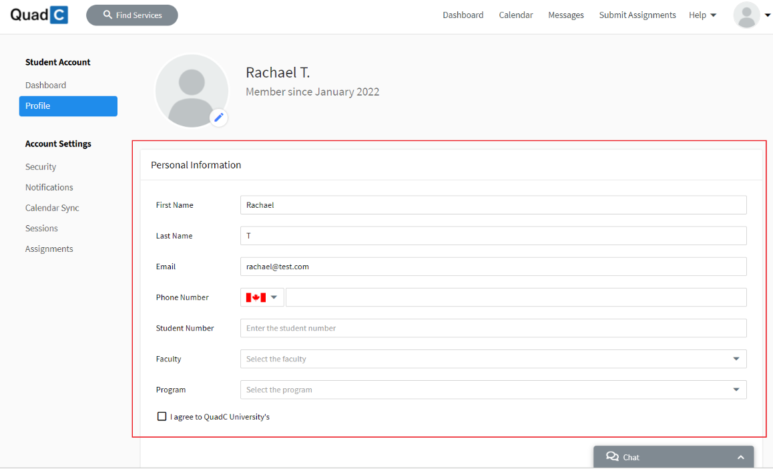Image resolution: width=773 pixels, height=469 pixels.
Task: Expand the Help menu
Action: pyautogui.click(x=702, y=15)
